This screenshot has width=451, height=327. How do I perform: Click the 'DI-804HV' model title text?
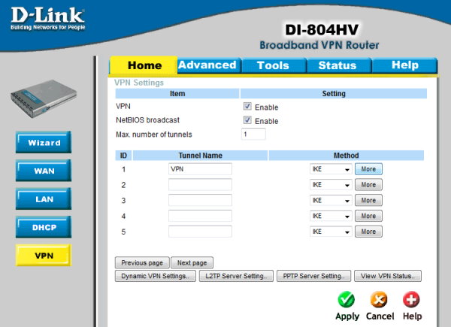tap(322, 30)
